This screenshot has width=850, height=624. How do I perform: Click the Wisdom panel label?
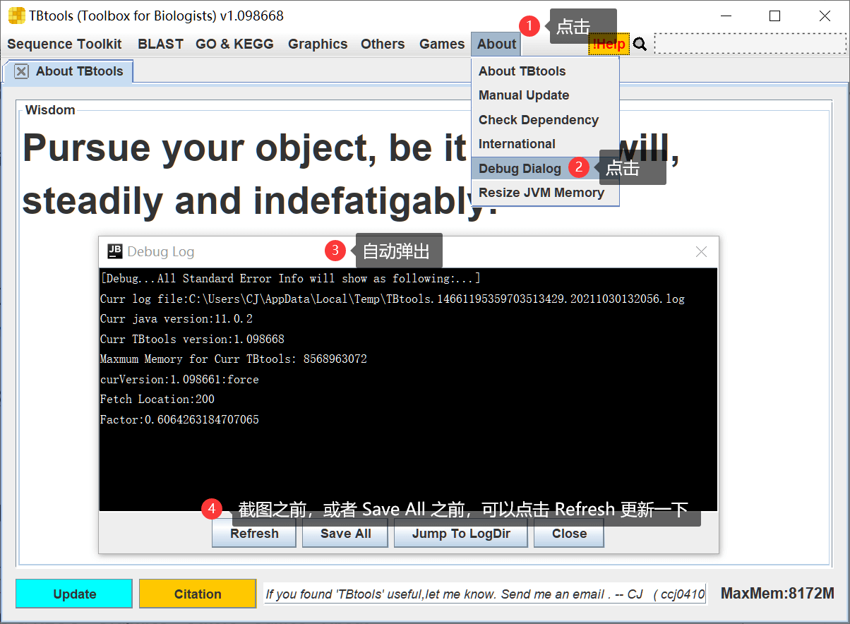pyautogui.click(x=49, y=109)
